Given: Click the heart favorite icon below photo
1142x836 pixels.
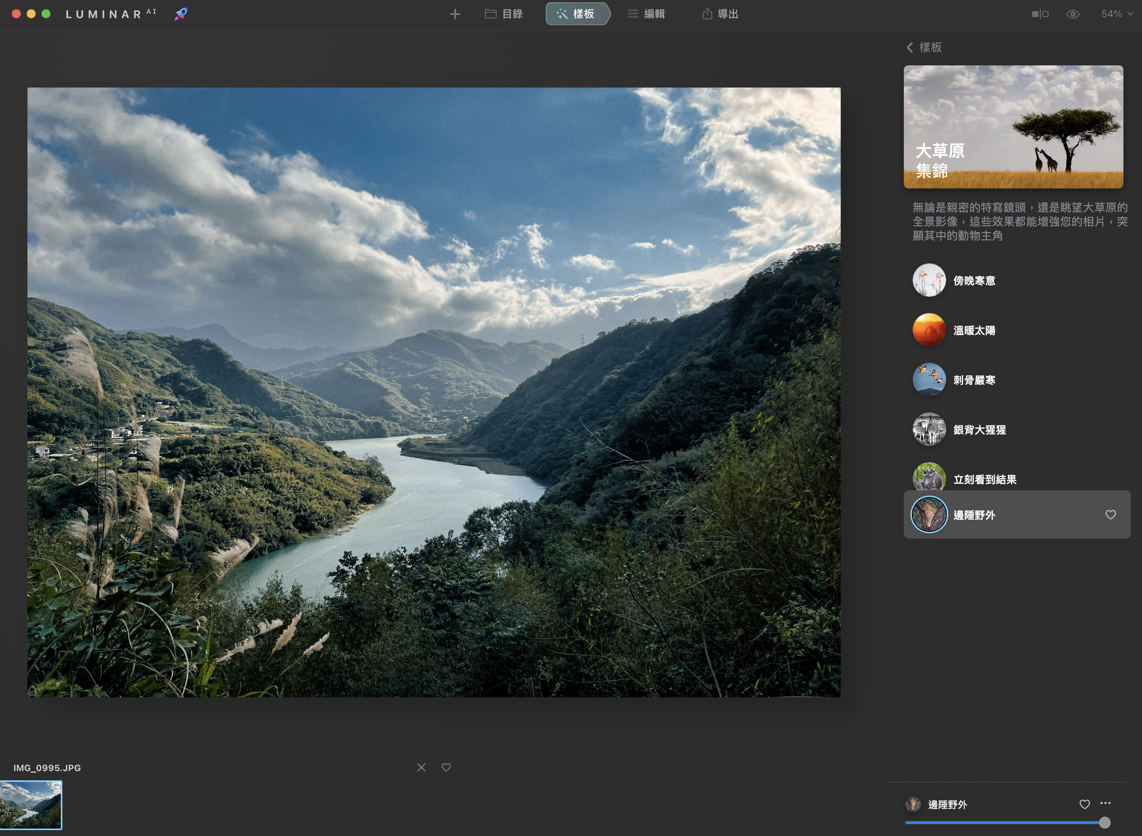Looking at the screenshot, I should coord(446,767).
